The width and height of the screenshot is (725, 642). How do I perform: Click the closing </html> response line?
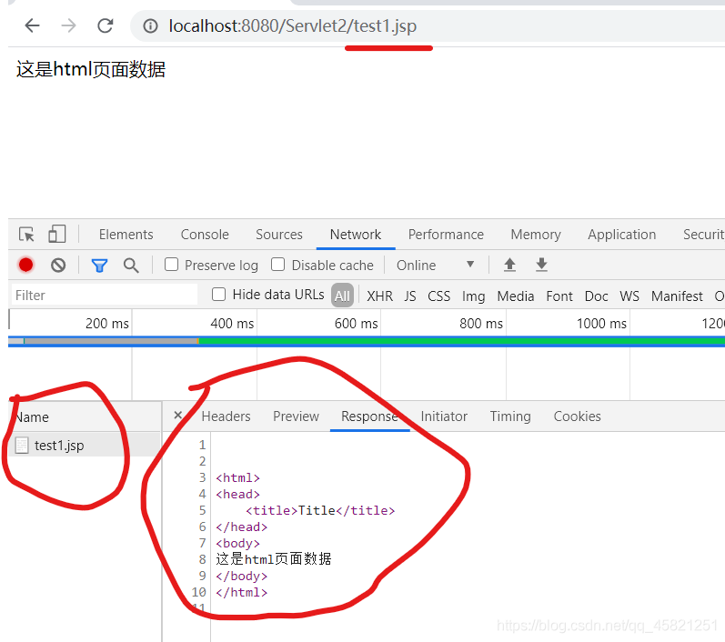tap(241, 592)
